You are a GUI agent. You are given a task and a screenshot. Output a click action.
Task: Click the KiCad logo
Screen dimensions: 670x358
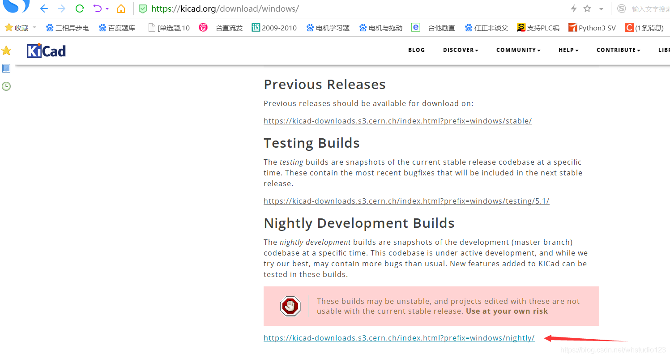[x=47, y=51]
